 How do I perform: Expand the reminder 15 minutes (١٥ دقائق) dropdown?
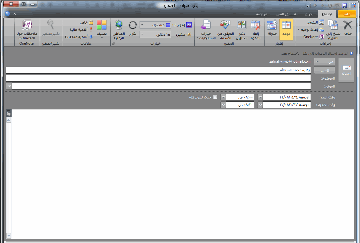click(142, 34)
